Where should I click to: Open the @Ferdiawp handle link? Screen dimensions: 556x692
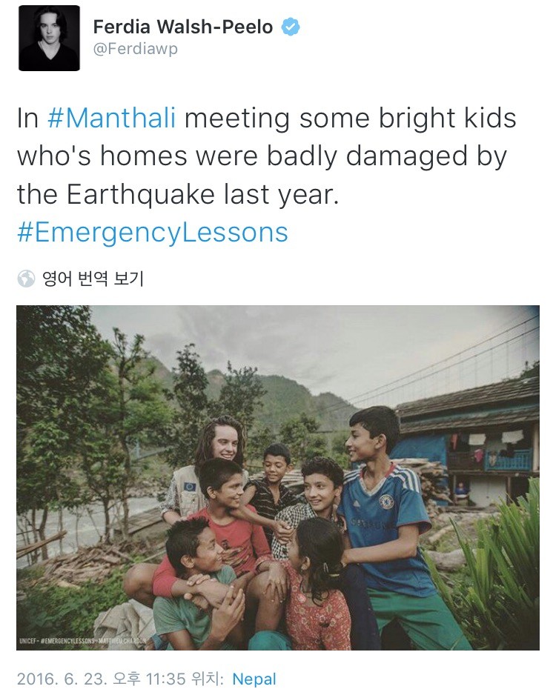pos(136,50)
